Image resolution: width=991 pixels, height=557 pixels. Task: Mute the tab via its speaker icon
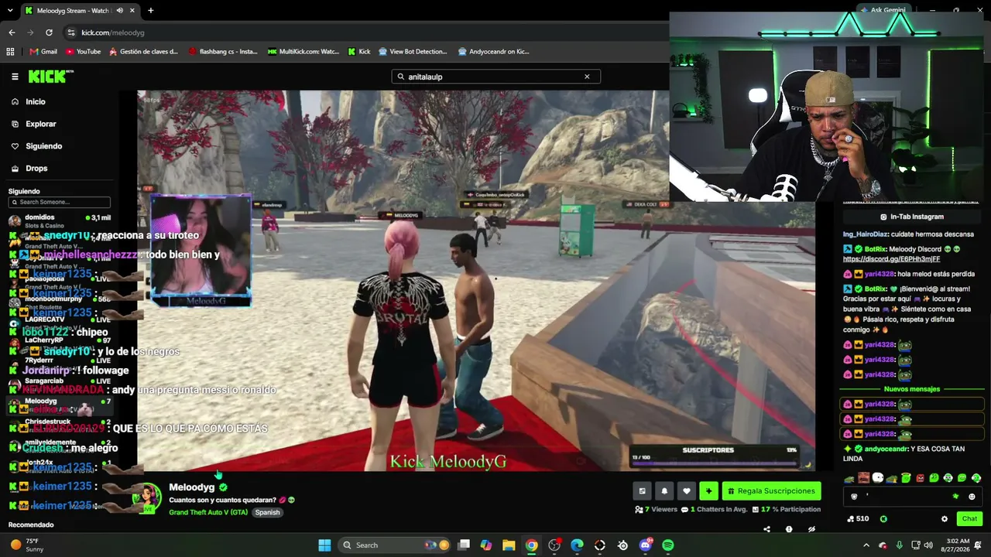point(119,11)
